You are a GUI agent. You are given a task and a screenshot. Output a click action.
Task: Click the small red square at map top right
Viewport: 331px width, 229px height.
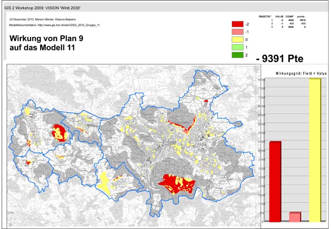coord(206,101)
